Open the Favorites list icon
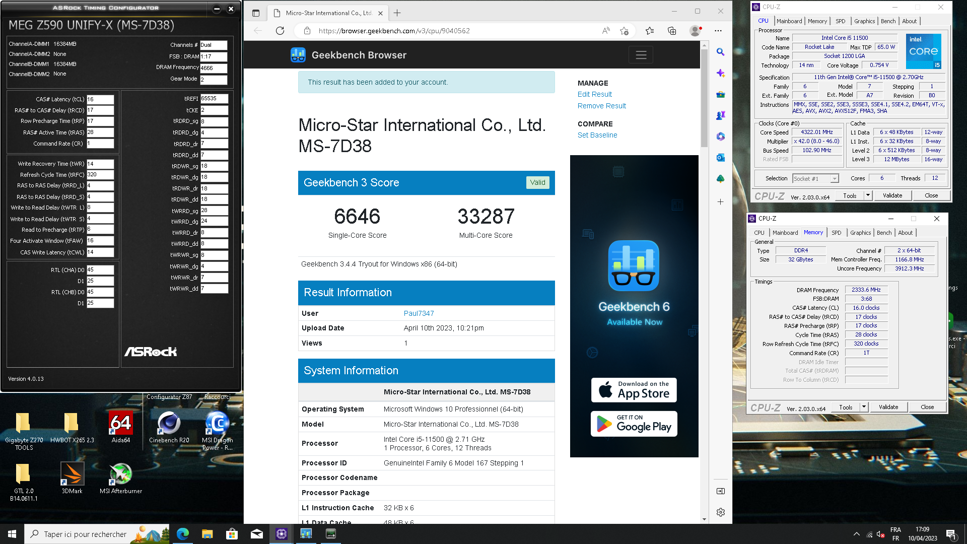The height and width of the screenshot is (544, 967). [x=650, y=31]
